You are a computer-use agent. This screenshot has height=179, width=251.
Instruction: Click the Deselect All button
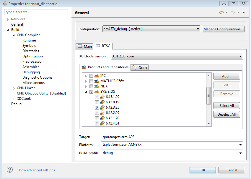[x=227, y=115]
